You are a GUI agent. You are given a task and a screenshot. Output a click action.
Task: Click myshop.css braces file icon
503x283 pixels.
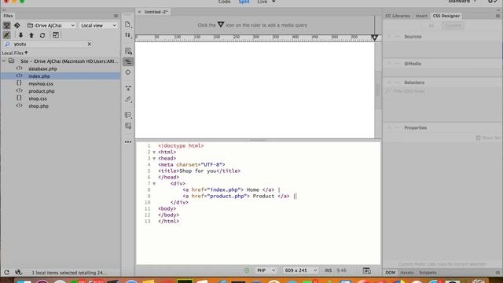click(x=19, y=83)
